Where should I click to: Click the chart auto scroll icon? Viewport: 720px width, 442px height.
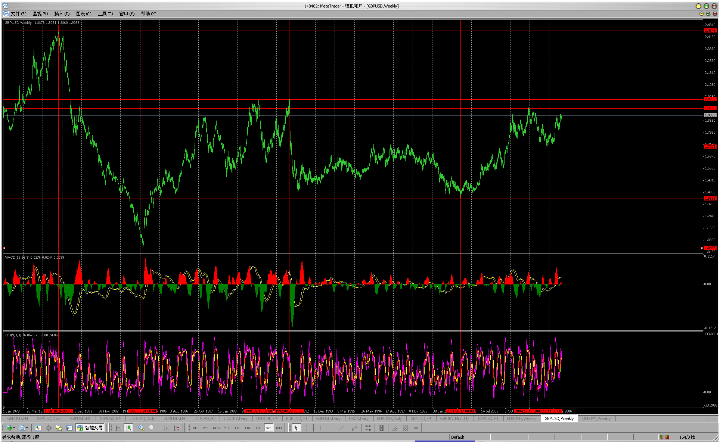pyautogui.click(x=166, y=428)
